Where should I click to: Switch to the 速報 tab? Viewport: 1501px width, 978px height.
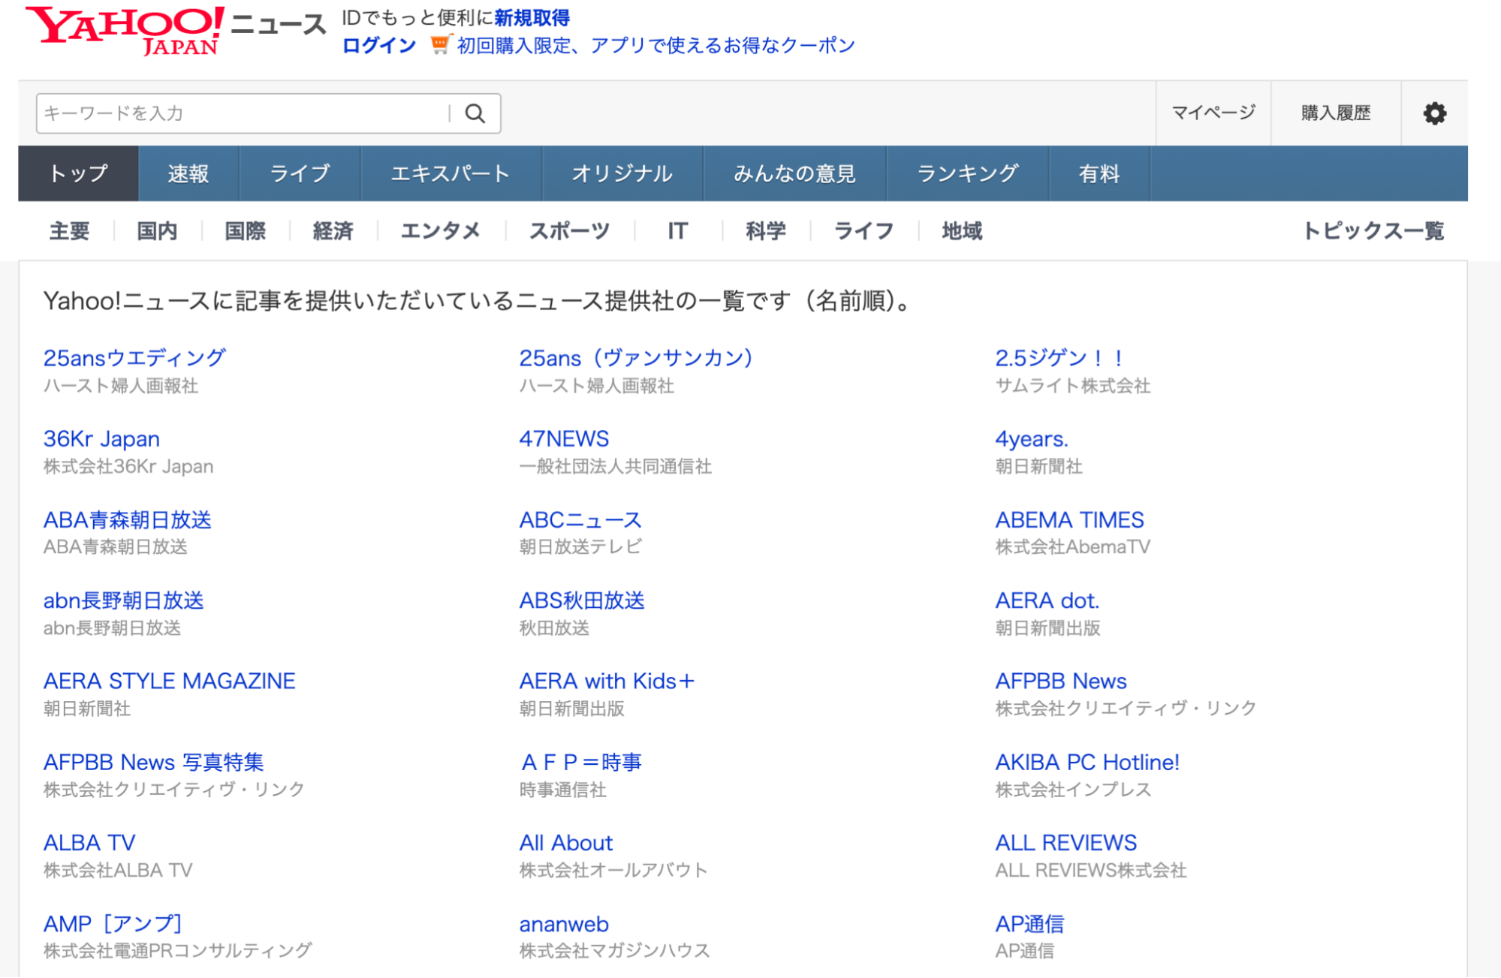point(188,173)
